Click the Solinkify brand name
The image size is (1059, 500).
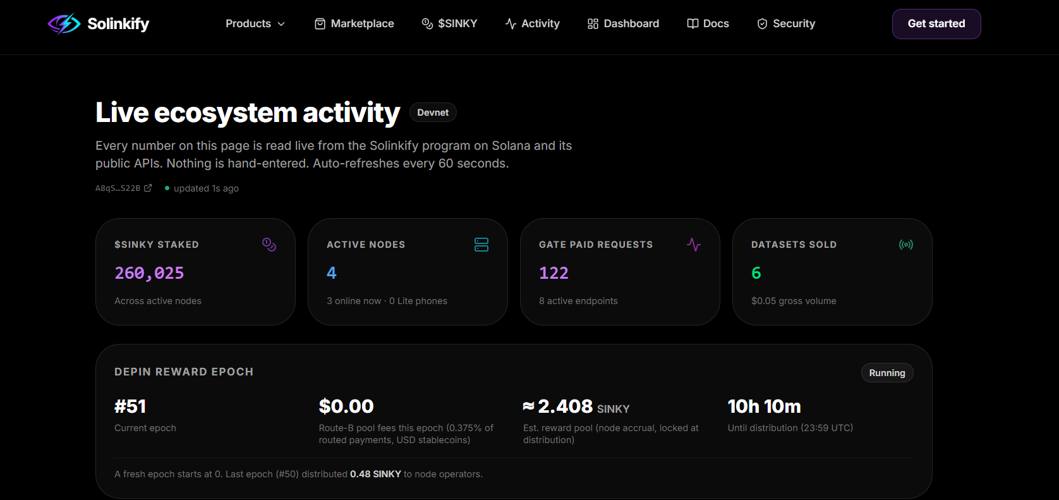point(118,24)
